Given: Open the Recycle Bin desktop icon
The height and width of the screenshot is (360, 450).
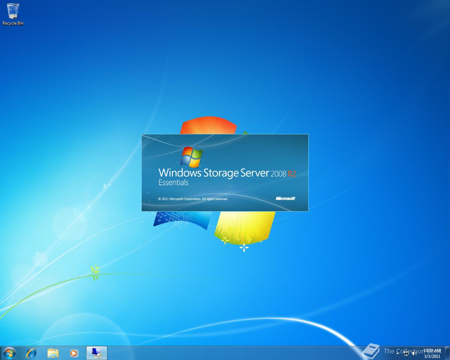Looking at the screenshot, I should [x=13, y=14].
